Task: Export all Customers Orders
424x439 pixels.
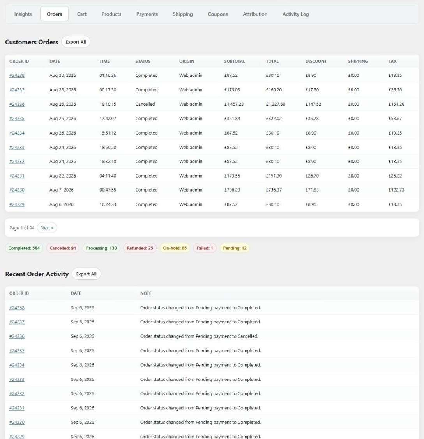Action: 76,42
